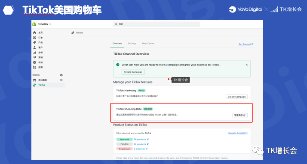View online store using the eye icon
The image size is (307, 164).
[61, 80]
